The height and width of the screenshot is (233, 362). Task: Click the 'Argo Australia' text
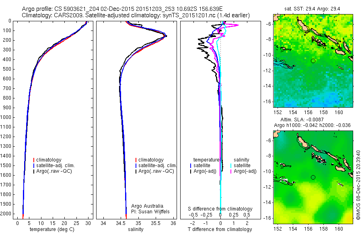(x=147, y=206)
